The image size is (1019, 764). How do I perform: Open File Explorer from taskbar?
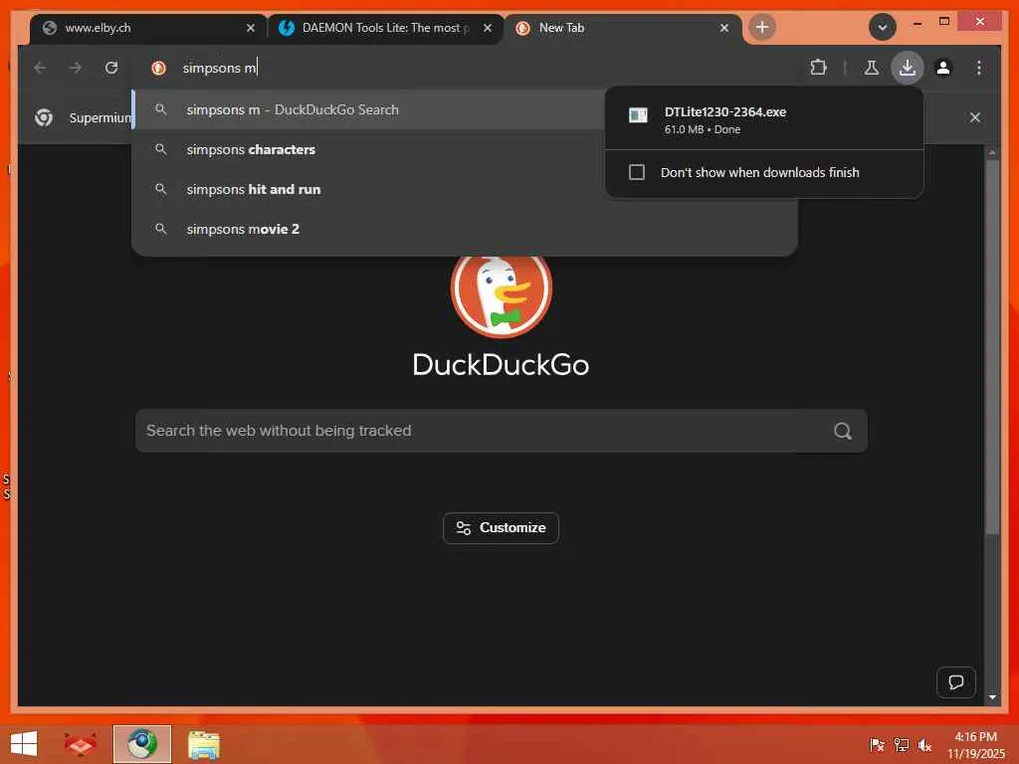pyautogui.click(x=204, y=744)
